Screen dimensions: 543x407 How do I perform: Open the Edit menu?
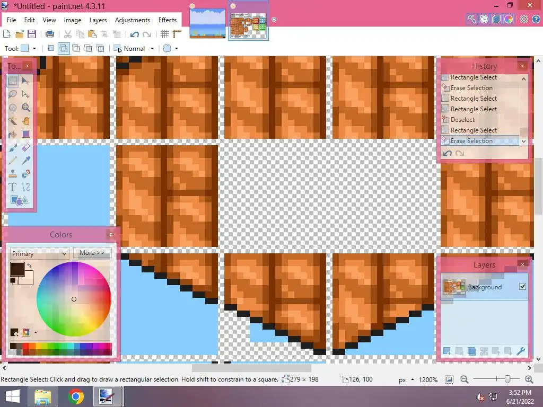(30, 20)
